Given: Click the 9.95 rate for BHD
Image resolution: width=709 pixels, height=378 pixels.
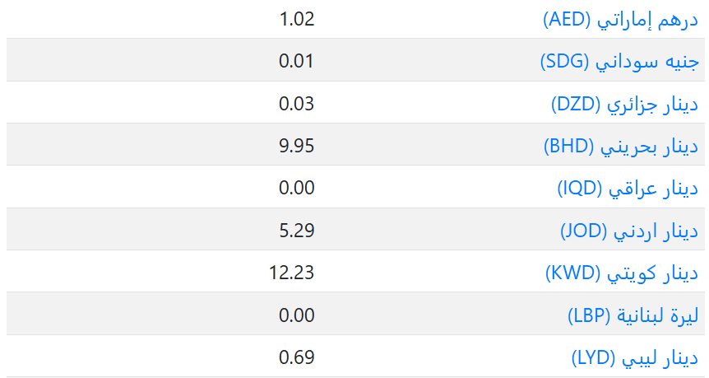Looking at the screenshot, I should 297,146.
